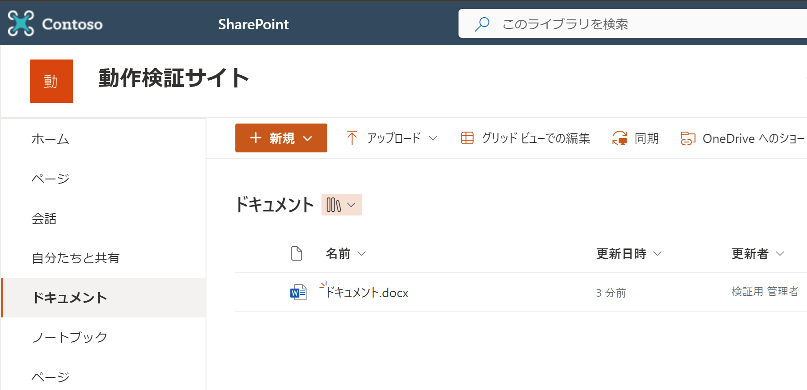Click the library view switcher icon
807x390 pixels.
334,205
